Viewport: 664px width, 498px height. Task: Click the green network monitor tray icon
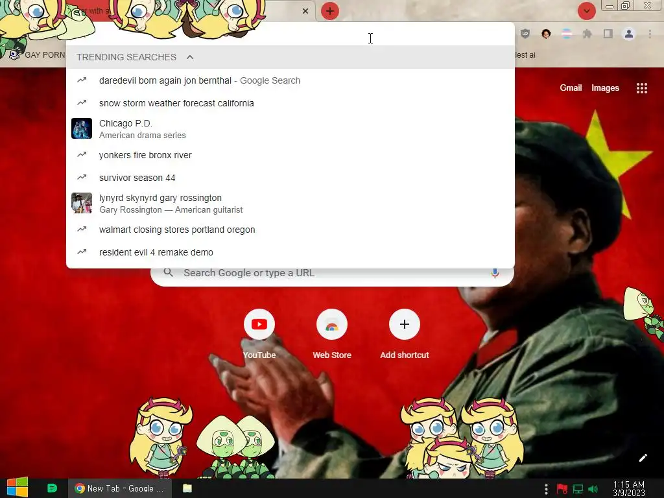click(x=578, y=489)
